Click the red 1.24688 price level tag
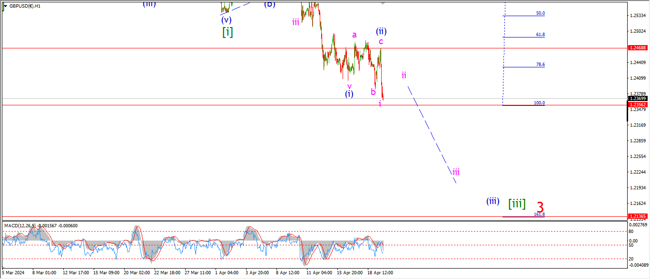 point(637,48)
